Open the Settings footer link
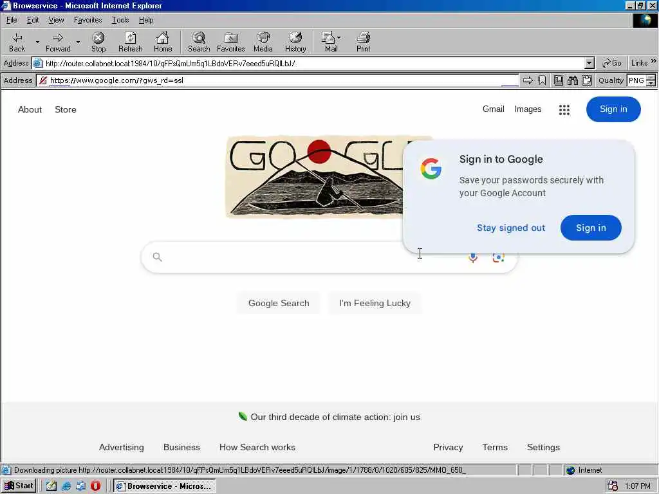This screenshot has height=494, width=659. coord(543,447)
